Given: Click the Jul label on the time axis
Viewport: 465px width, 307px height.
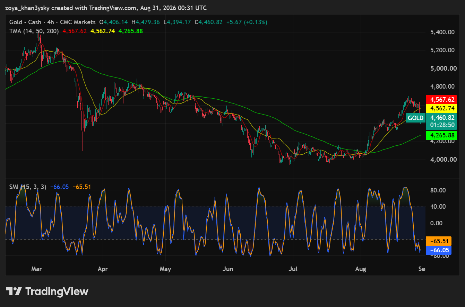Looking at the screenshot, I should (x=293, y=269).
